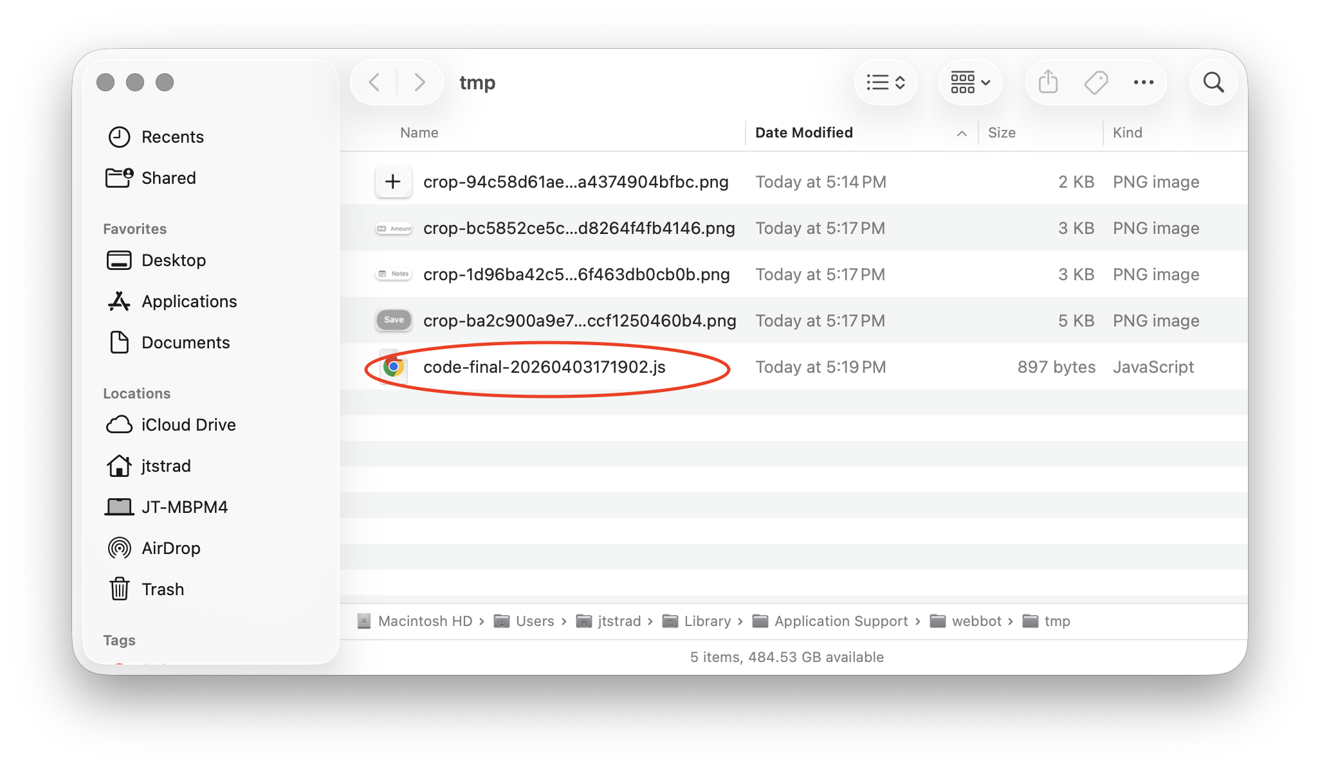Open Trash in the sidebar
Image resolution: width=1320 pixels, height=770 pixels.
(162, 589)
